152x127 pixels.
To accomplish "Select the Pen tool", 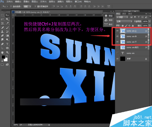I will pyautogui.click(x=2, y=44).
